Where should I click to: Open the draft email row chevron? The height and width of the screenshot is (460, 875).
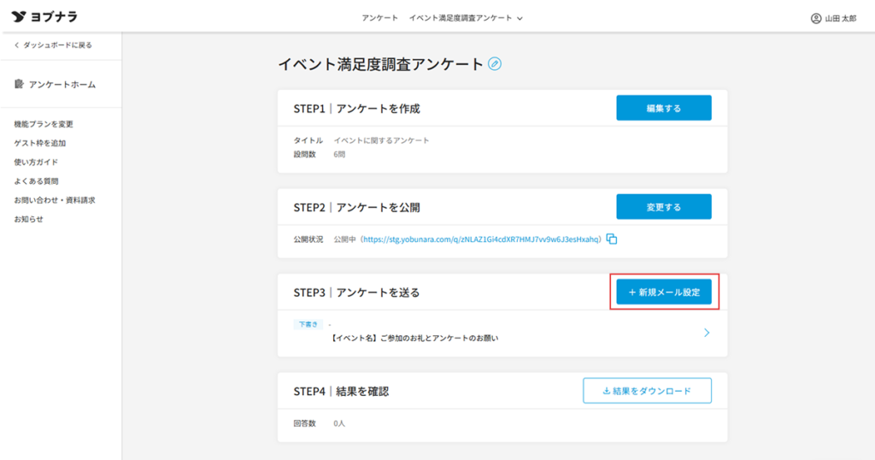tap(707, 333)
